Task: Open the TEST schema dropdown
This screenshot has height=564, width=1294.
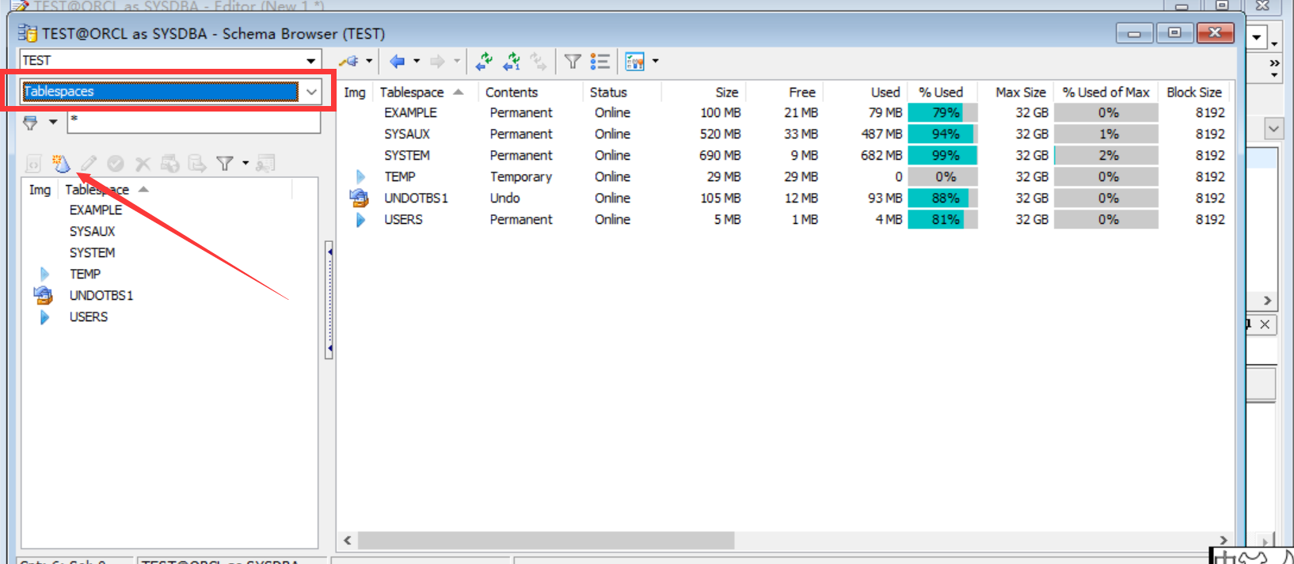Action: (311, 61)
